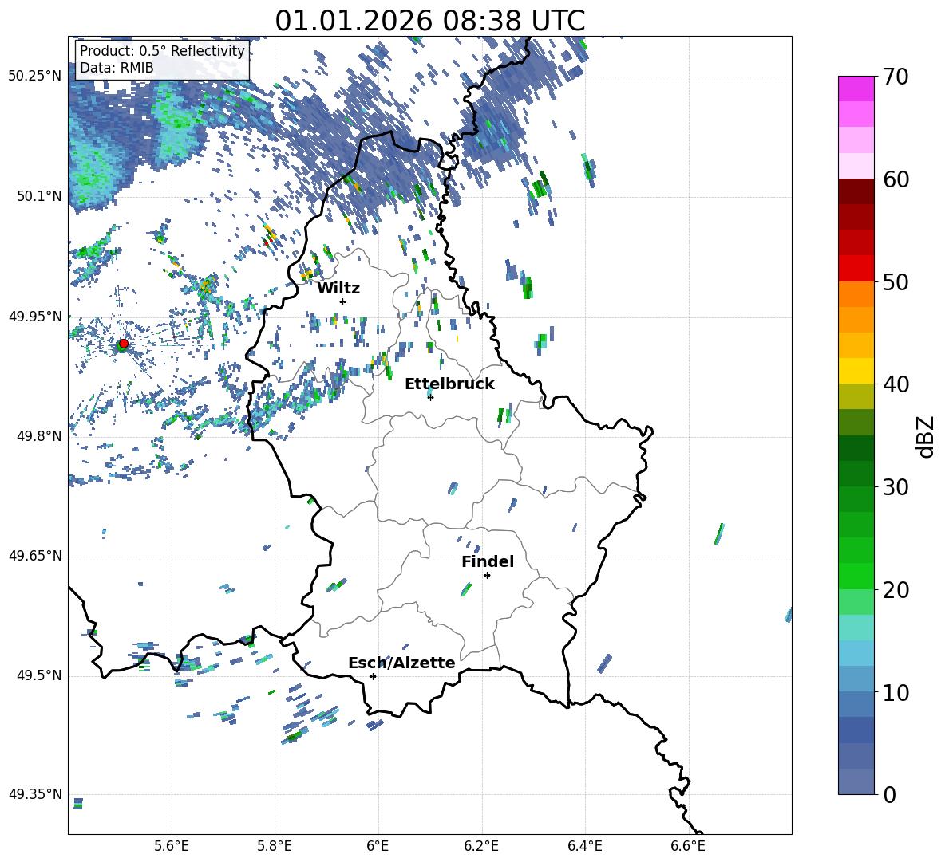Click the 5.6°E longitude label
Screen dimensions: 945x862
pyautogui.click(x=172, y=846)
